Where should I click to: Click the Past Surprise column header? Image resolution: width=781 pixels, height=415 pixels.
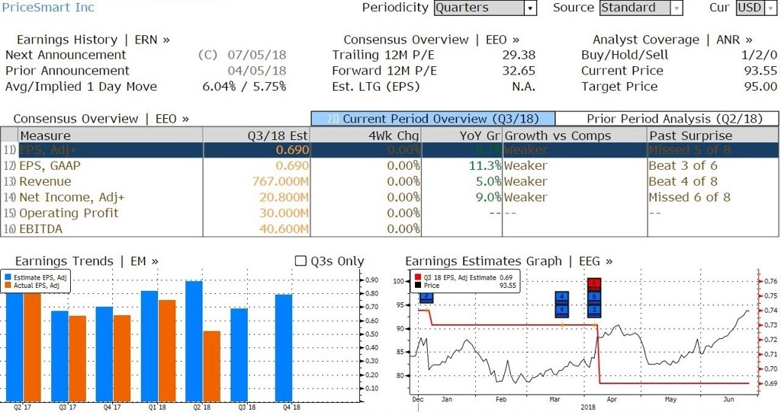tap(713, 136)
